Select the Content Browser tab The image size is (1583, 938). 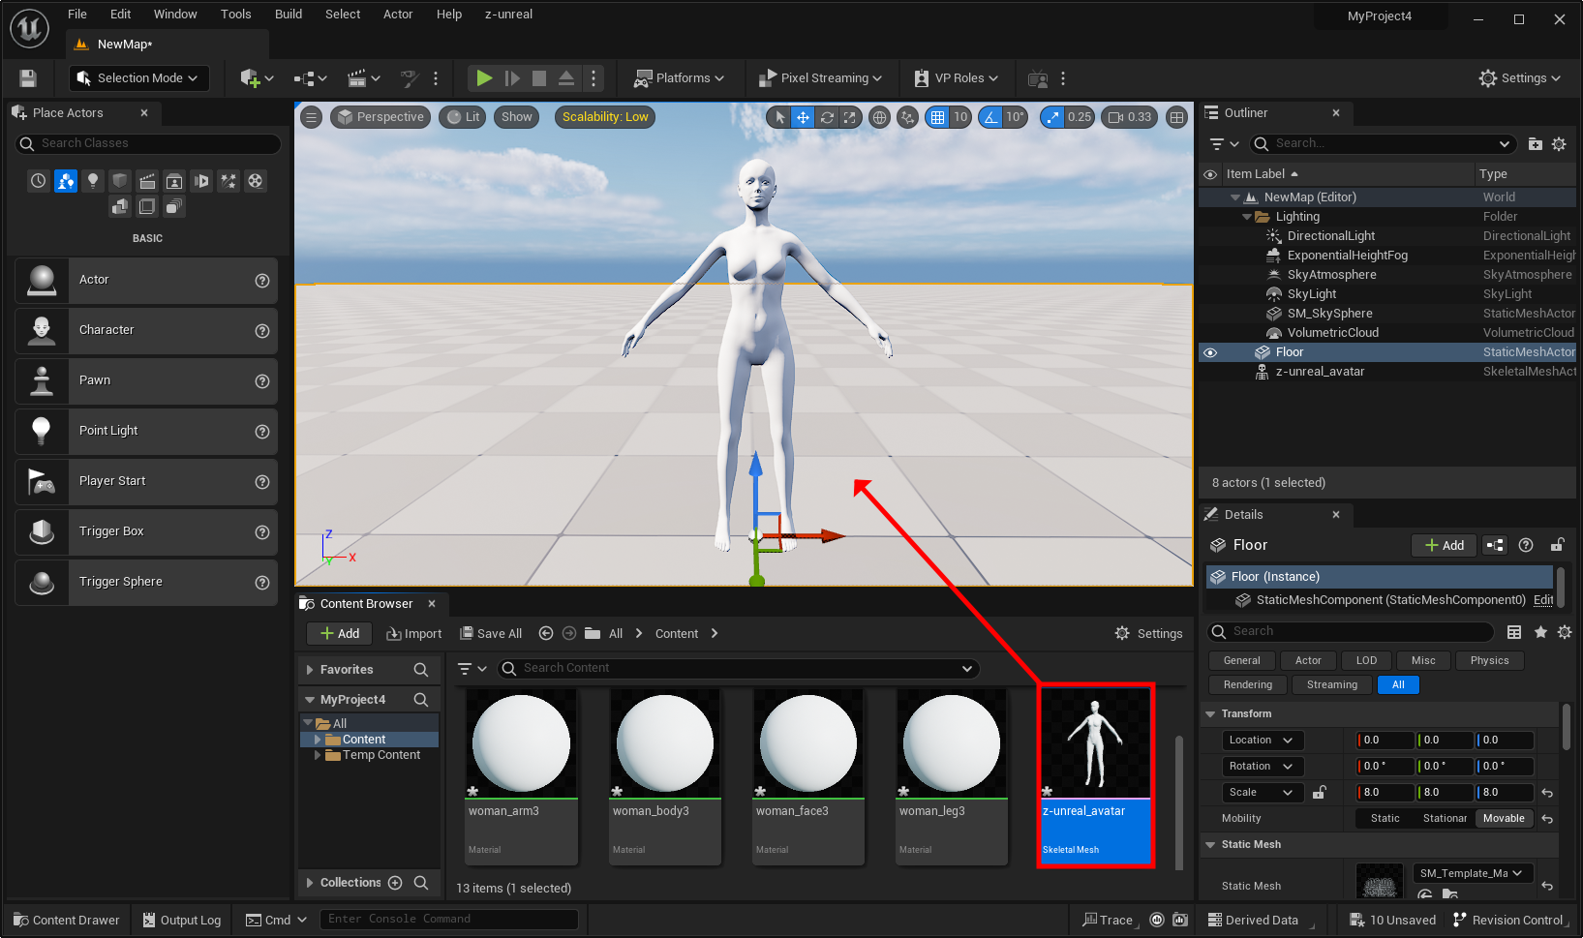pyautogui.click(x=367, y=604)
